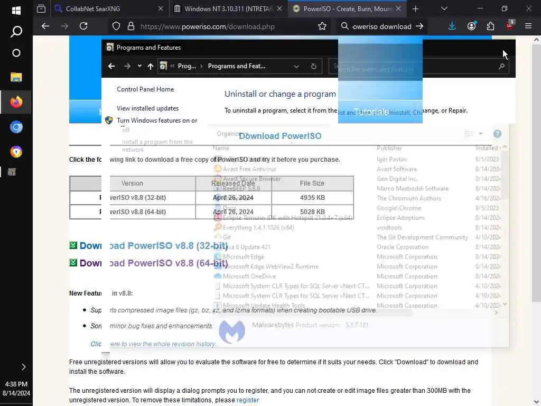Open Firefox recent browsing tab manager icon
This screenshot has width=541, height=406.
41,8
